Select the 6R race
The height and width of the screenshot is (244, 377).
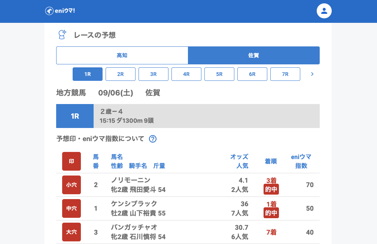(252, 74)
